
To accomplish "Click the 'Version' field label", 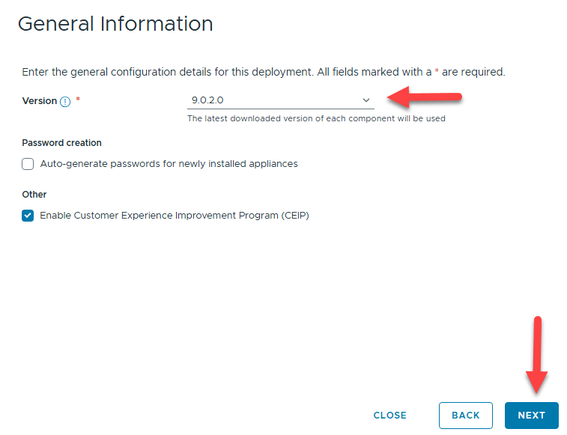I will [39, 101].
